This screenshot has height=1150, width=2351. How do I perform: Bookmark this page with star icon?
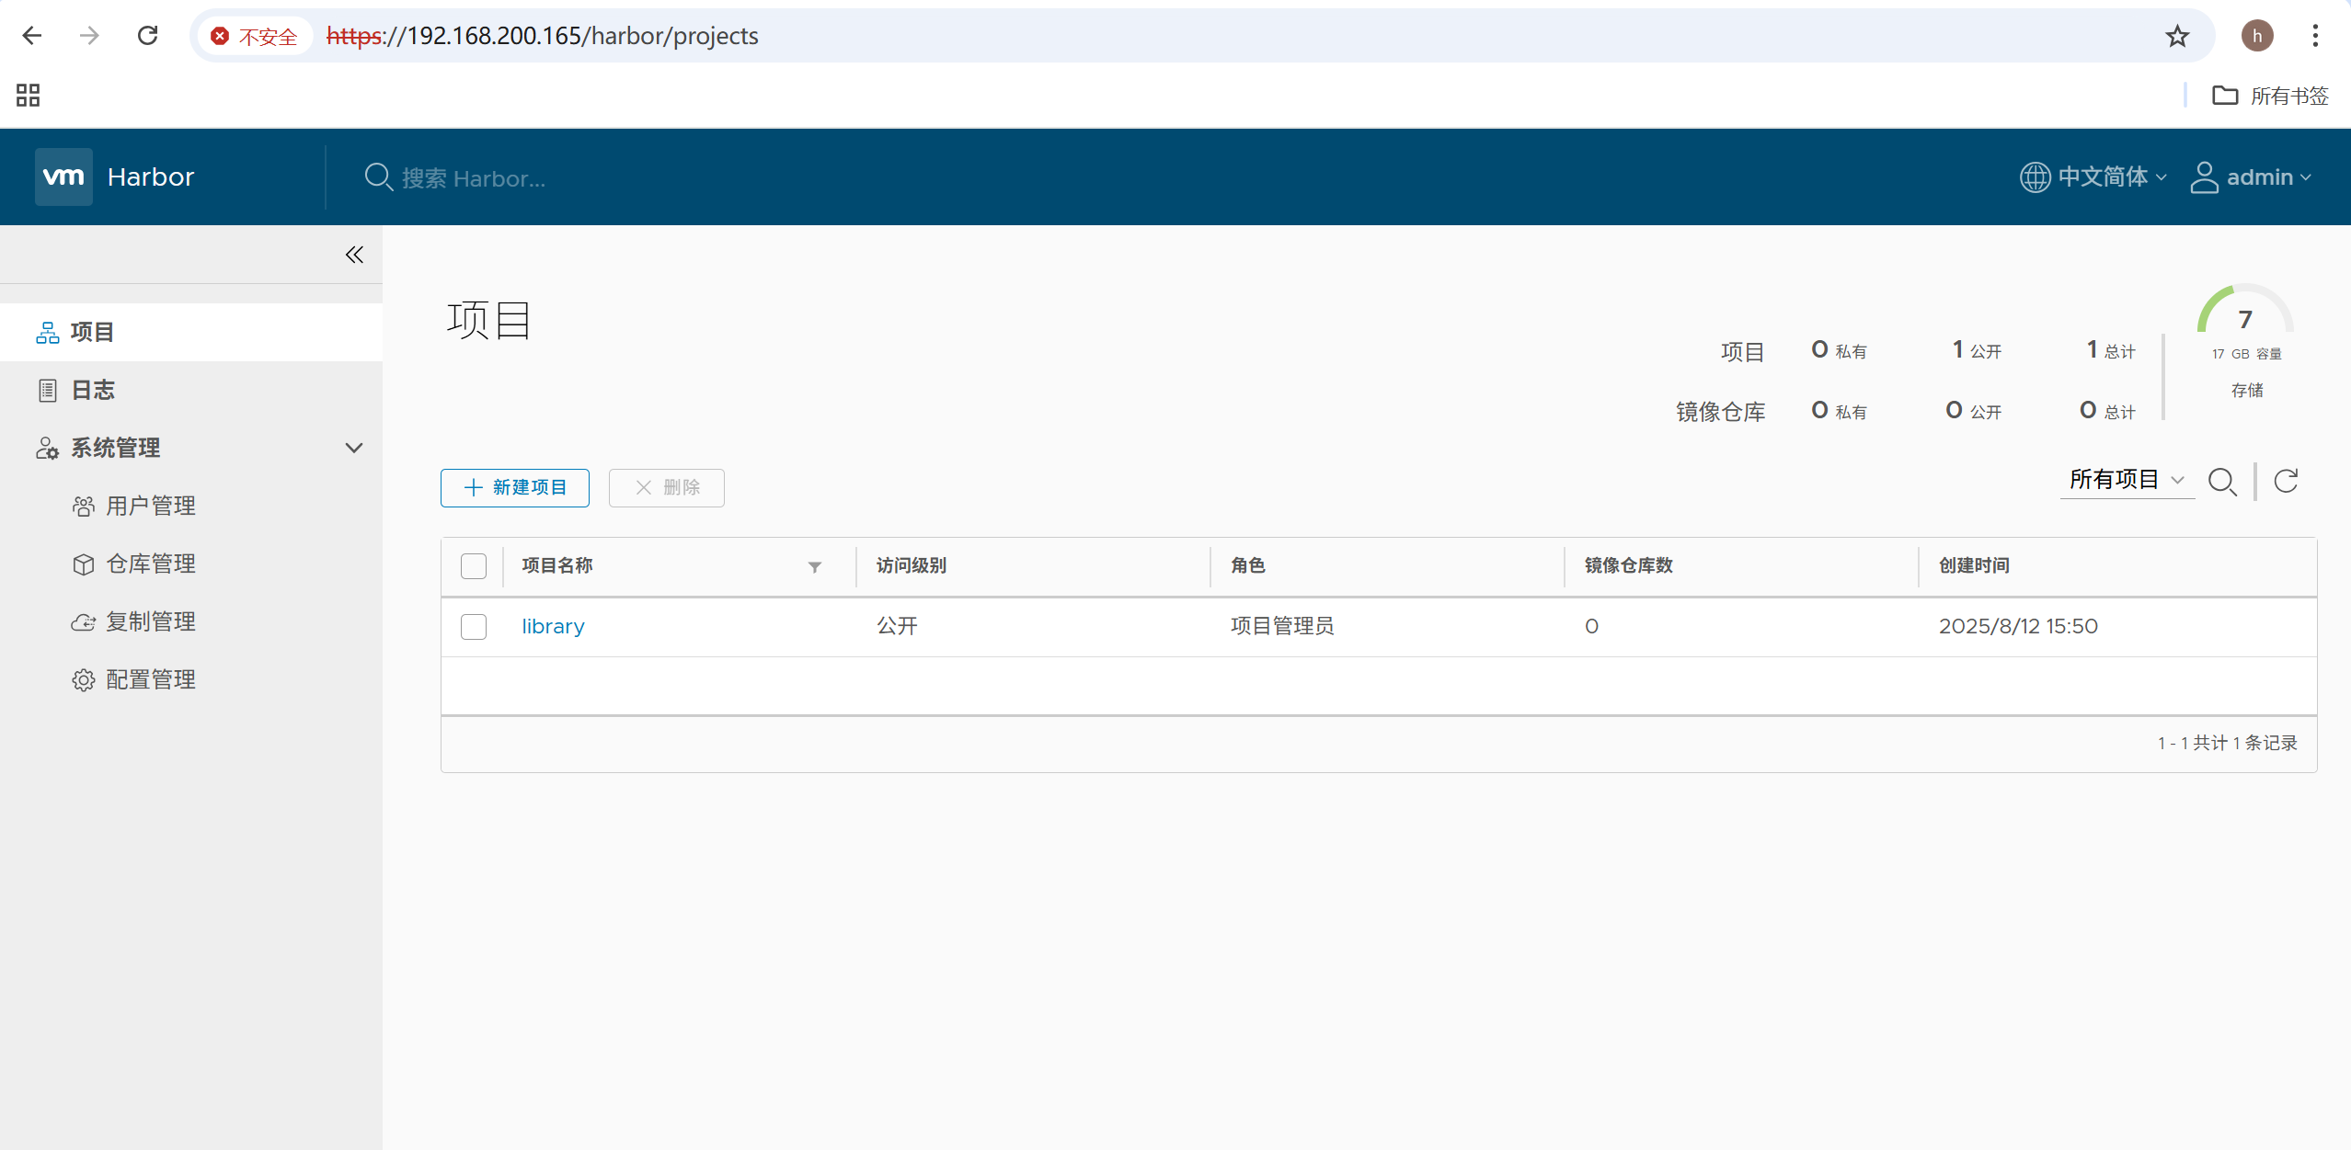[x=2177, y=36]
